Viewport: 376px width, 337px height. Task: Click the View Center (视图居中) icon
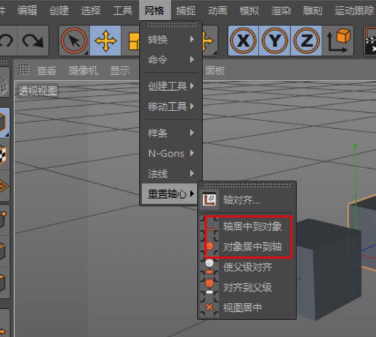tap(209, 308)
